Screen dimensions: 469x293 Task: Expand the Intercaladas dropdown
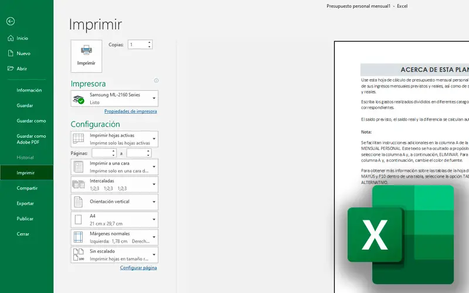click(114, 185)
